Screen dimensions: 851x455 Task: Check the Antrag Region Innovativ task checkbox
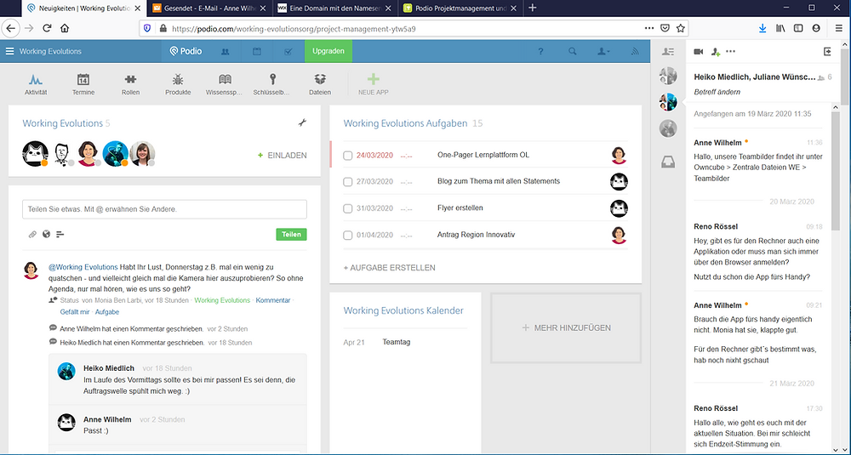[x=348, y=236]
